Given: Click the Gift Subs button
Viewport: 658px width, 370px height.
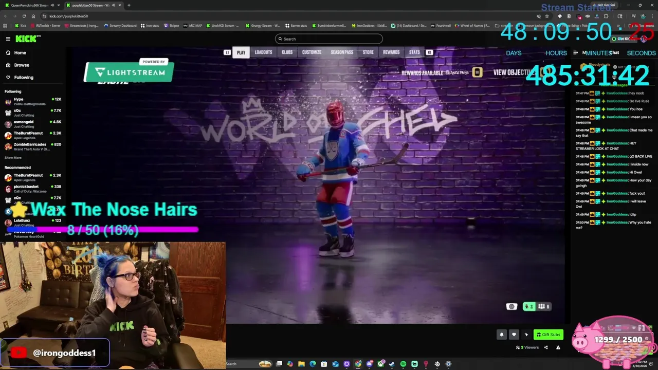Looking at the screenshot, I should (x=549, y=335).
